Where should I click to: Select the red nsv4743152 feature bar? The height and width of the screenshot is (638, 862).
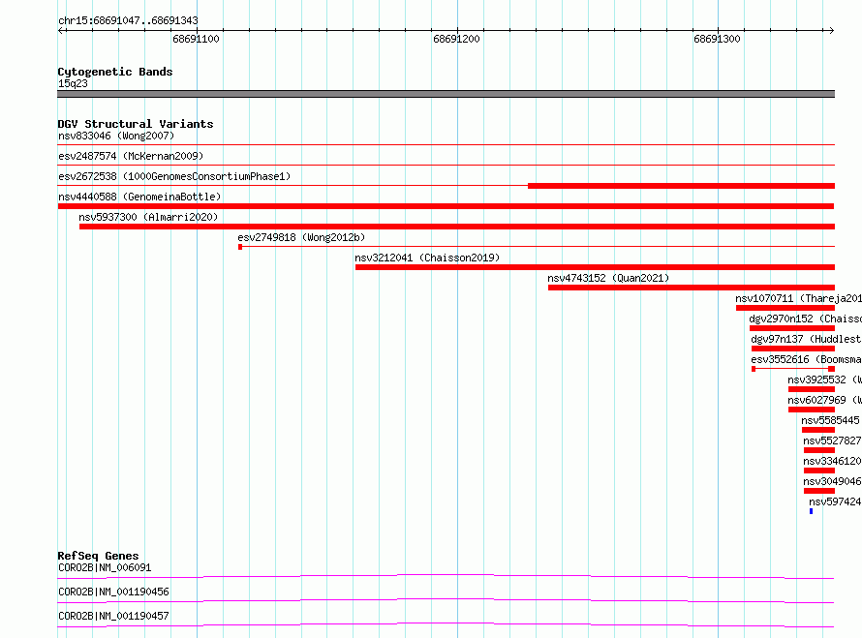coord(692,288)
